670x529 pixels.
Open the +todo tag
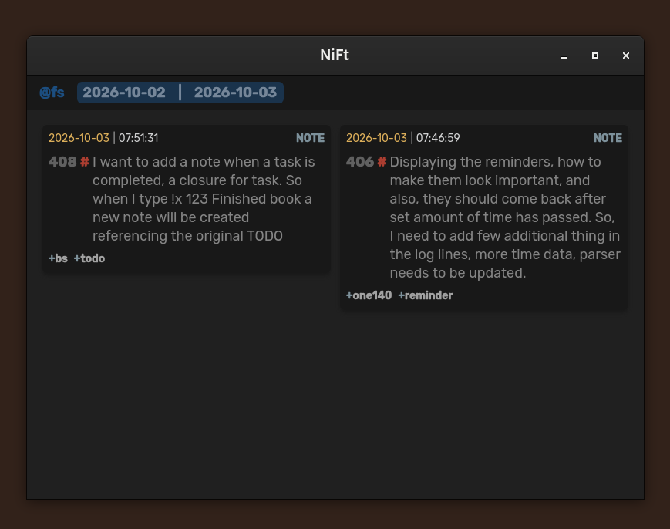(x=89, y=258)
